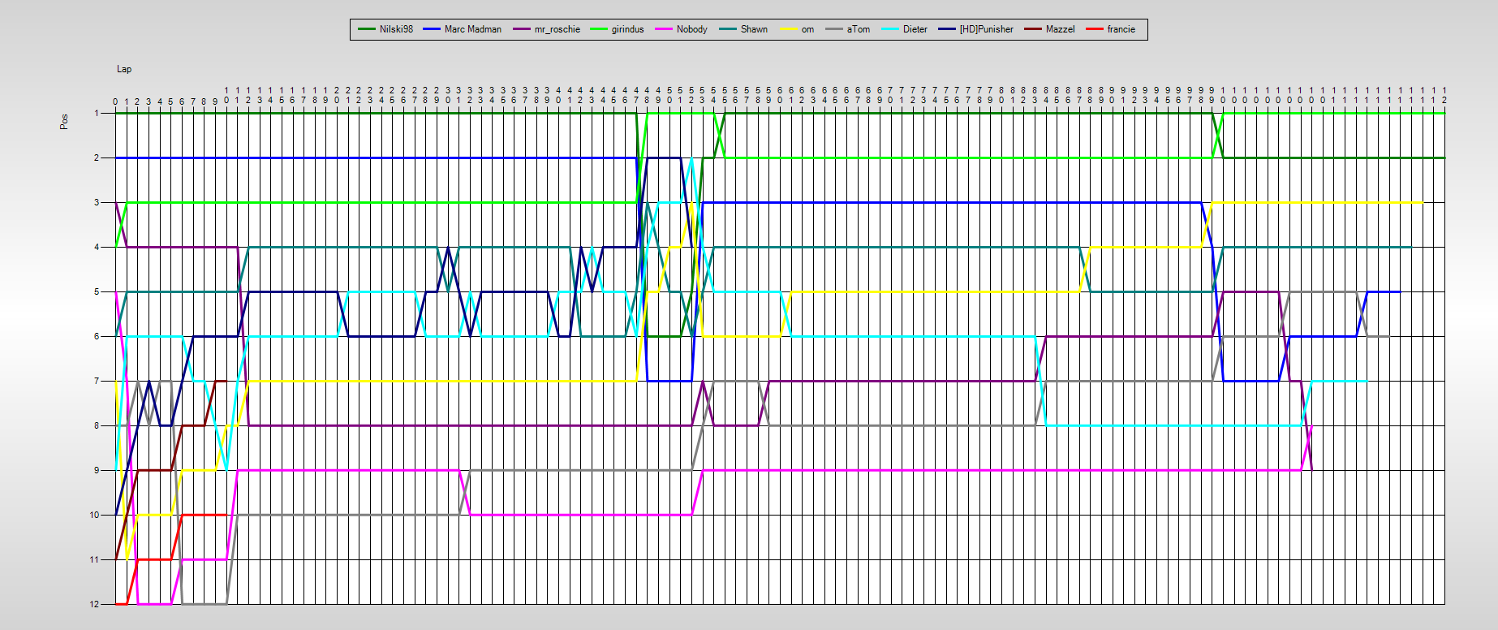
Task: Click the teal Shawn legend color line
Action: 727,29
